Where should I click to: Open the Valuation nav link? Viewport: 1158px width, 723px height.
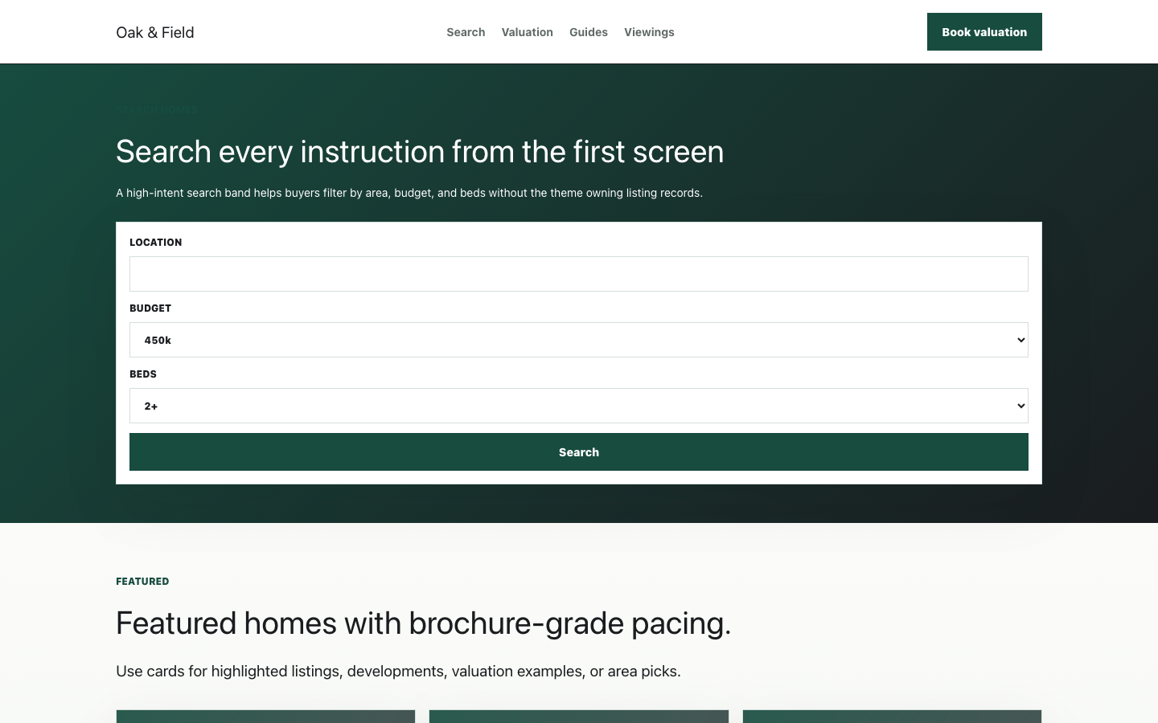tap(527, 32)
